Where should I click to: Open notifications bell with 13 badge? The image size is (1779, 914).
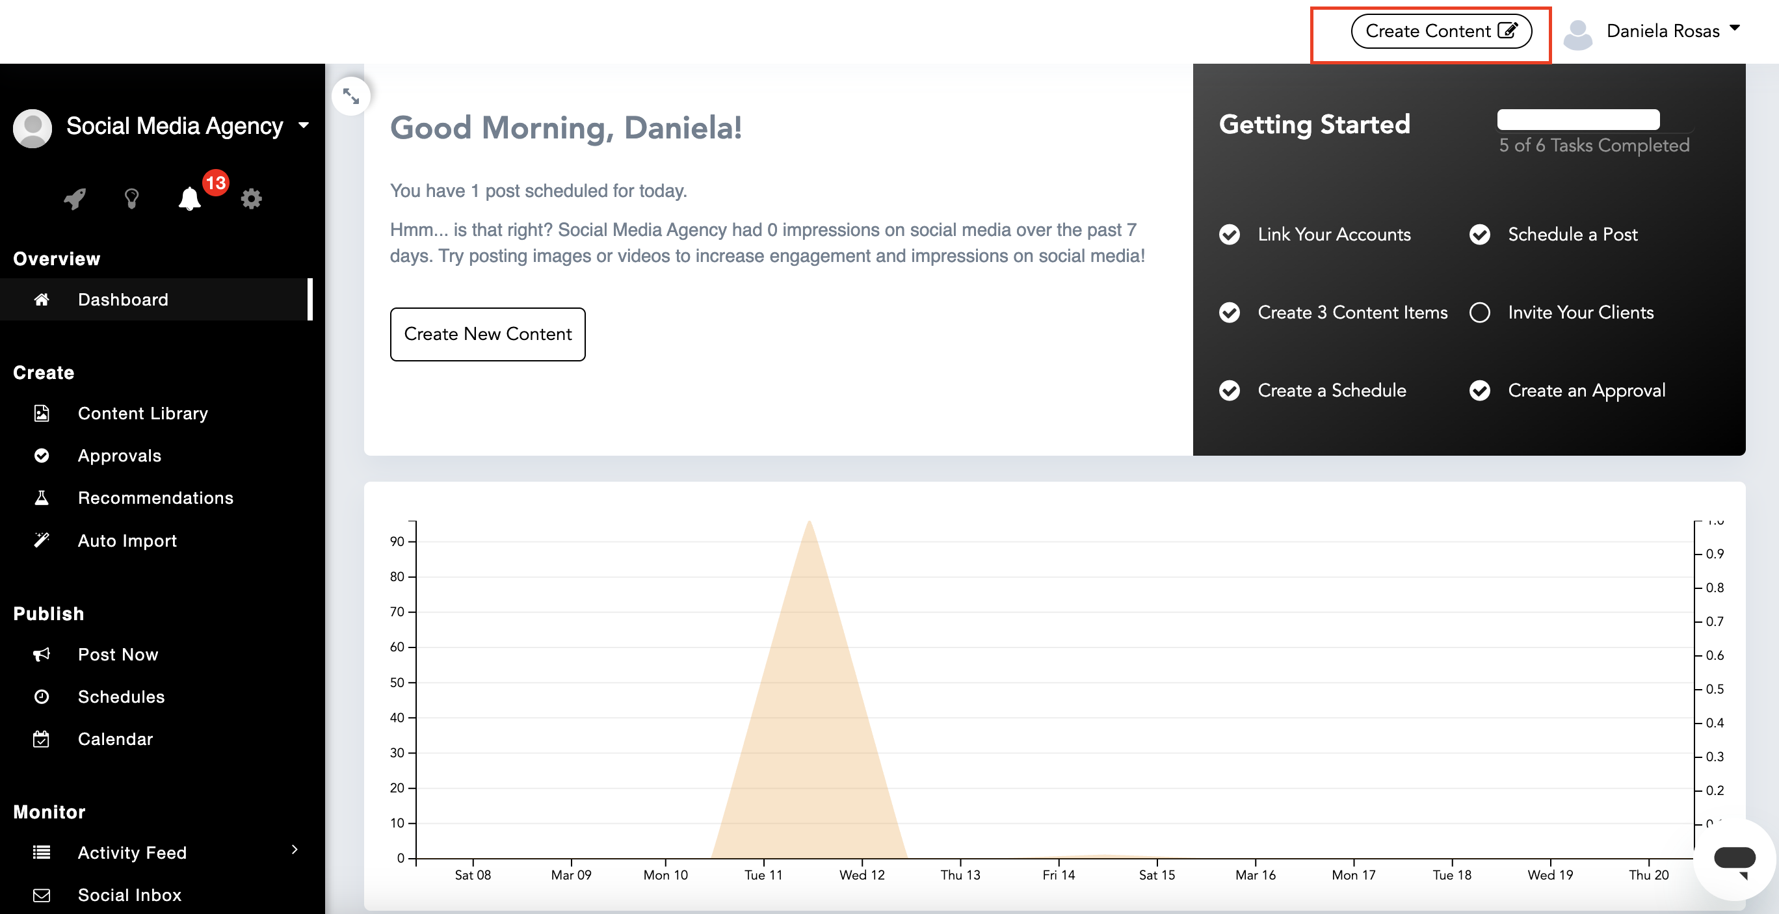tap(190, 199)
